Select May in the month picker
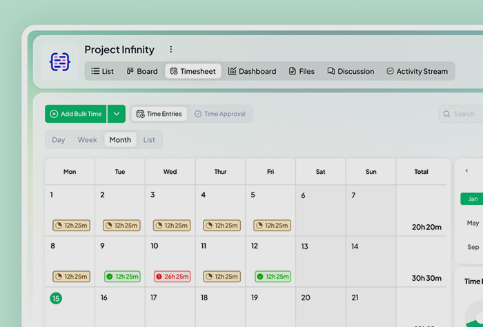483x327 pixels. [x=473, y=223]
